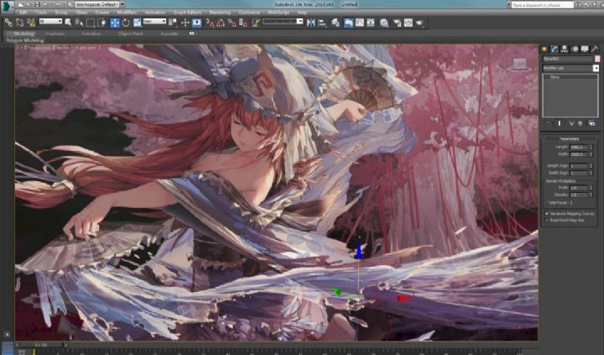Open the Create command panel tab
This screenshot has width=604, height=355.
click(x=544, y=49)
